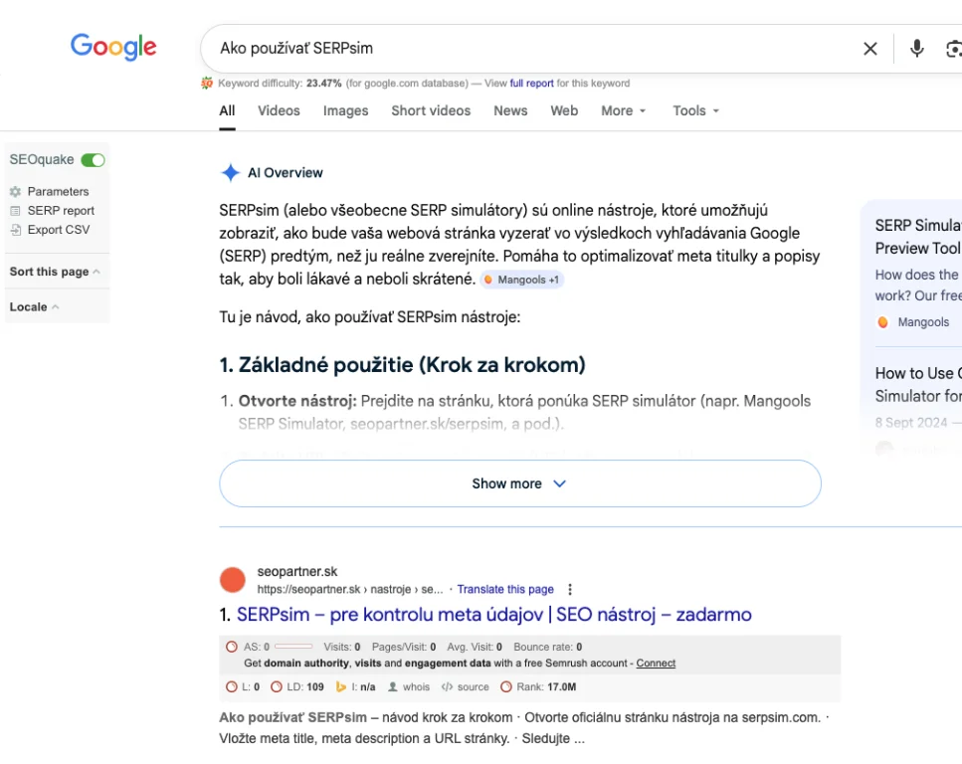Click the SERP report list icon
This screenshot has height=764, width=962.
(x=15, y=211)
